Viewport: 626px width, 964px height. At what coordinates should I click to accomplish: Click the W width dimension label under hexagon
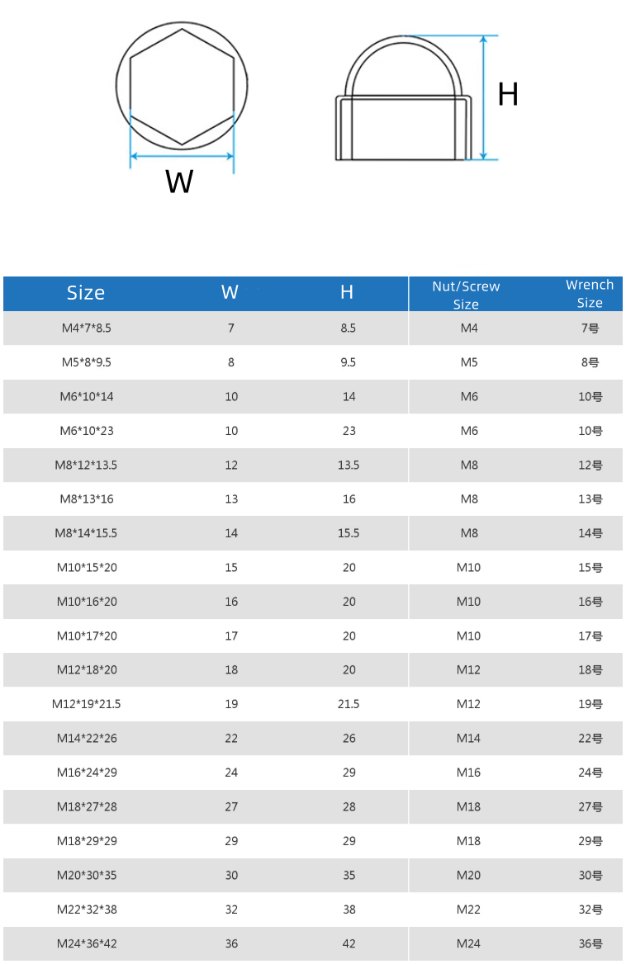[179, 182]
